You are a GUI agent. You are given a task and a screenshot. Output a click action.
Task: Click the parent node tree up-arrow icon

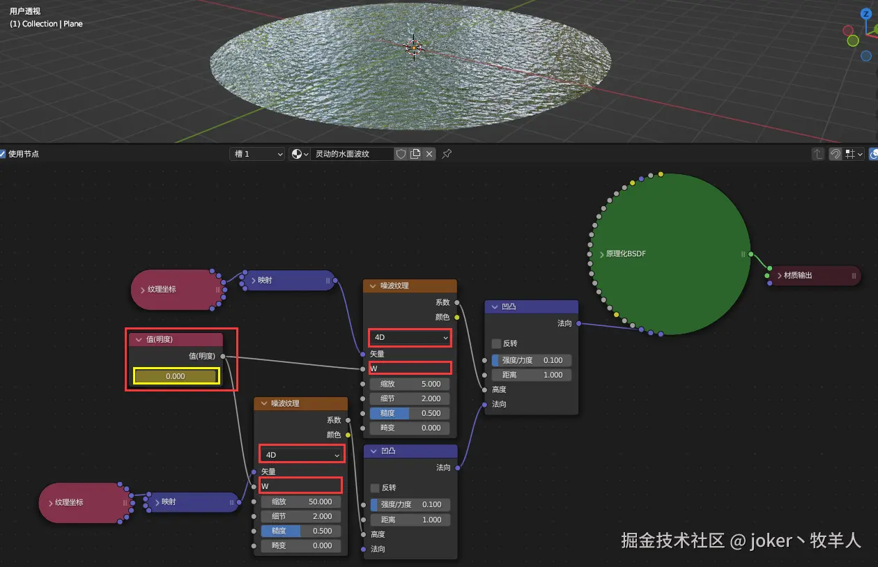(x=819, y=154)
